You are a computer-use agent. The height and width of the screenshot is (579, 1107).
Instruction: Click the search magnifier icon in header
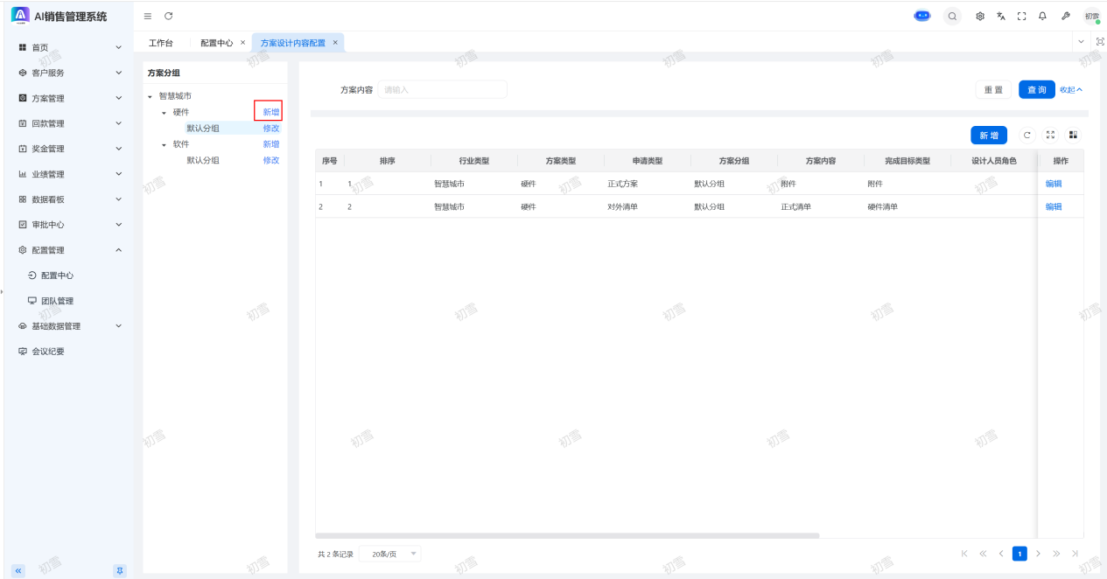click(952, 16)
